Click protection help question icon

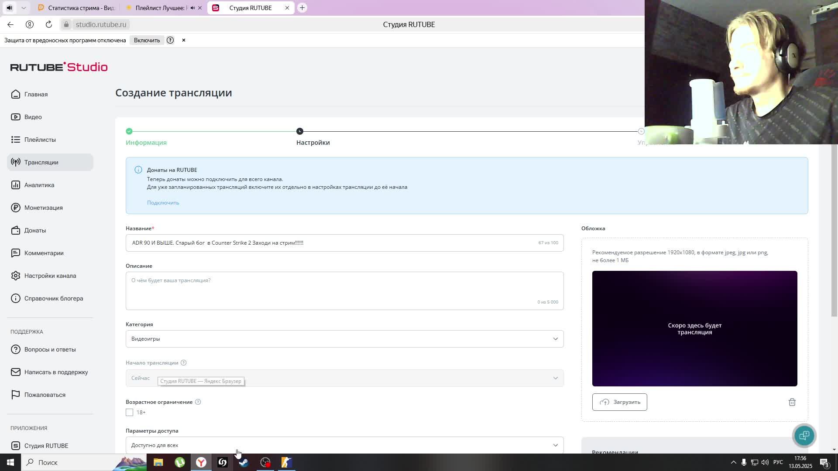tap(170, 40)
